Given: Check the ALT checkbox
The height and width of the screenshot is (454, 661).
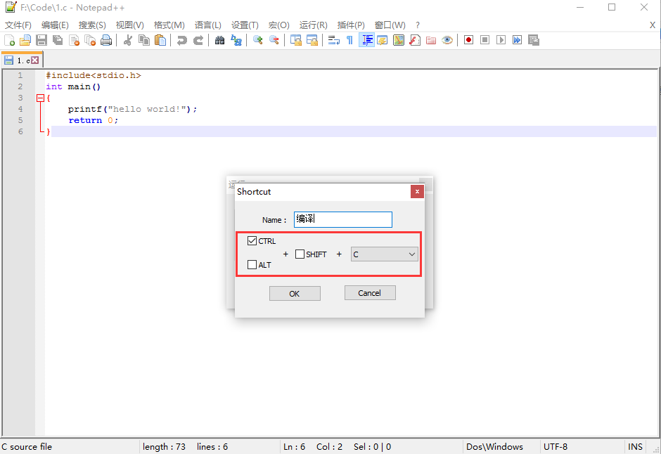Looking at the screenshot, I should (252, 264).
